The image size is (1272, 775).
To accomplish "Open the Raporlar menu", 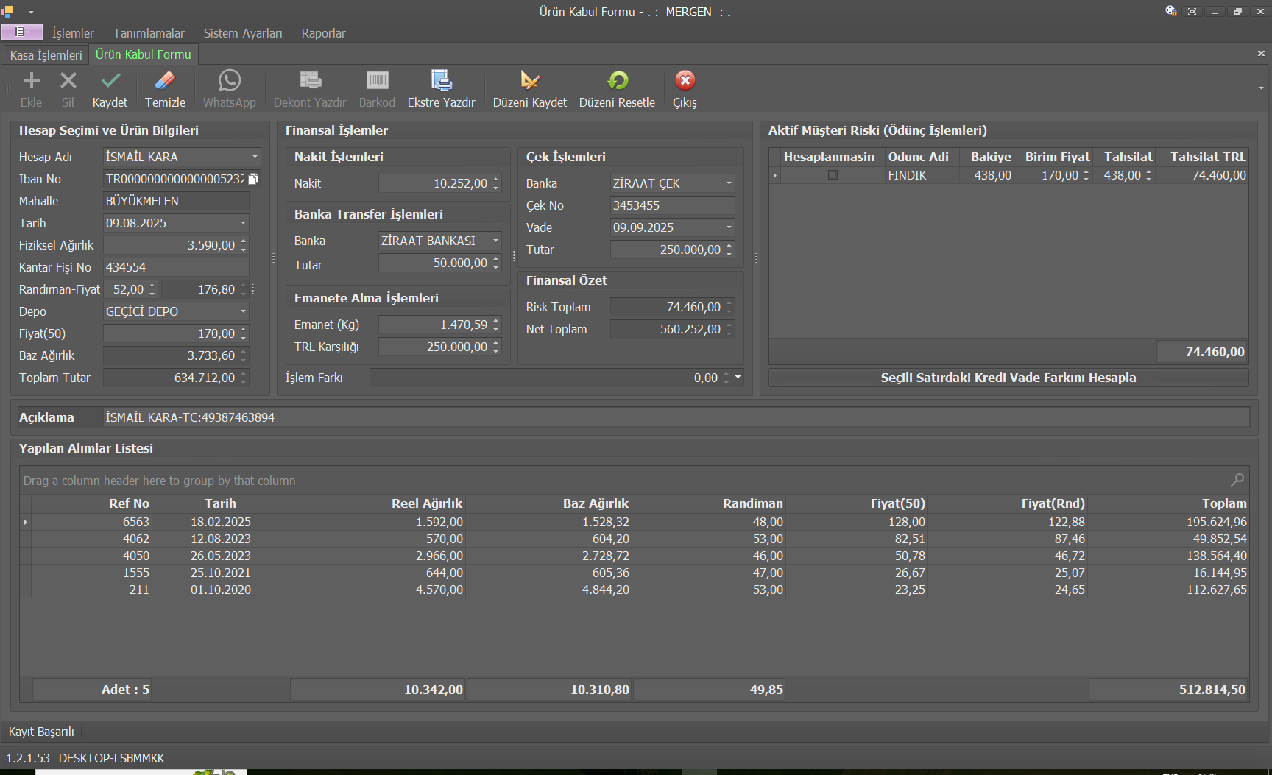I will coord(323,33).
